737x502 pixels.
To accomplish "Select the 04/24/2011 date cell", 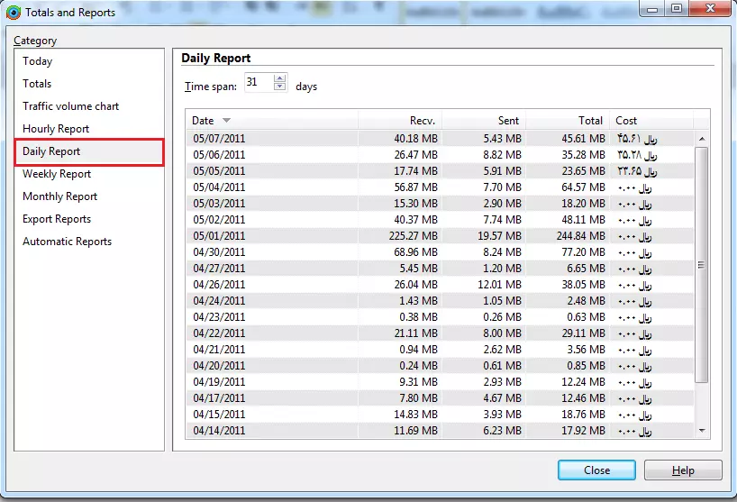I will (x=219, y=301).
